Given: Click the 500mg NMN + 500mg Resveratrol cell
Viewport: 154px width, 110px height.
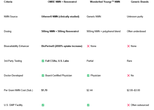Looking at the screenshot, I should (60, 31).
